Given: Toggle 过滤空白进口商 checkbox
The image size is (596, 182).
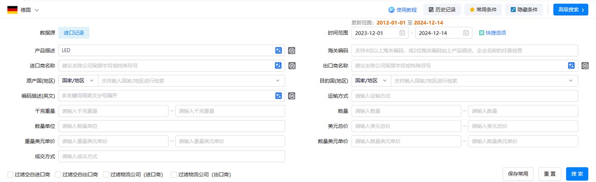Looking at the screenshot, I should [x=10, y=174].
